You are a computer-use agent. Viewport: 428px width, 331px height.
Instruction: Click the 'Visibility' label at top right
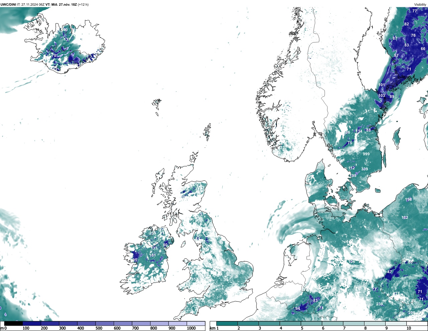(420, 4)
